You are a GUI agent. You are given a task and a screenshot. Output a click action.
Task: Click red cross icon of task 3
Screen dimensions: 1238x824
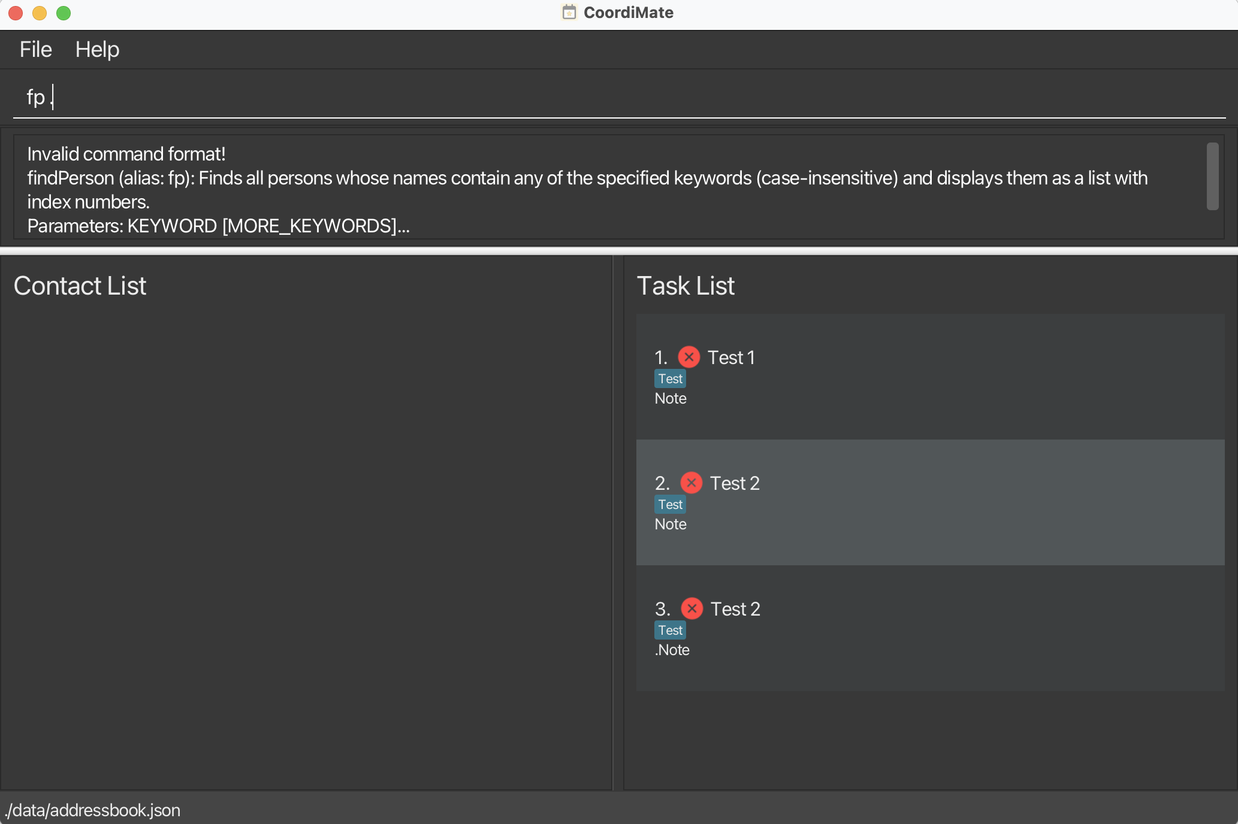692,608
